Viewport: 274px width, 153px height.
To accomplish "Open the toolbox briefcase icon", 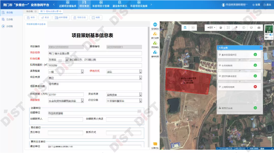I will [x=259, y=28].
